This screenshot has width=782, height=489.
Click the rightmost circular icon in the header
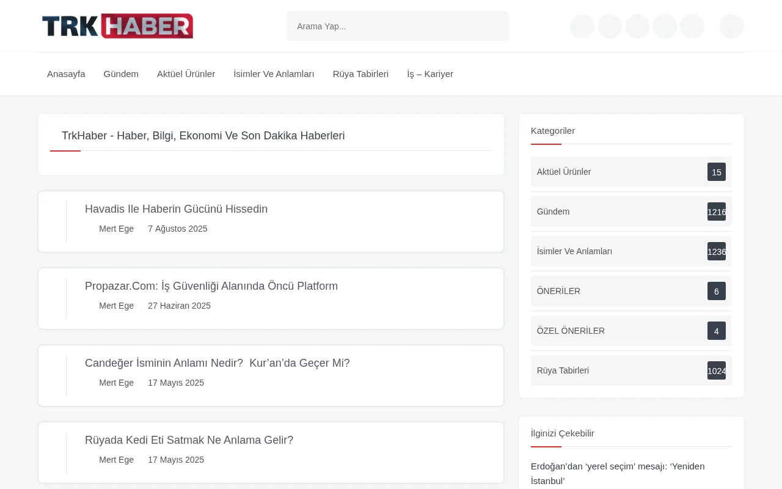click(731, 26)
